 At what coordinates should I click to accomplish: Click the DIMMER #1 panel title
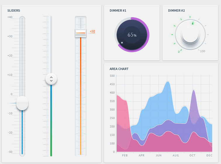[118, 11]
